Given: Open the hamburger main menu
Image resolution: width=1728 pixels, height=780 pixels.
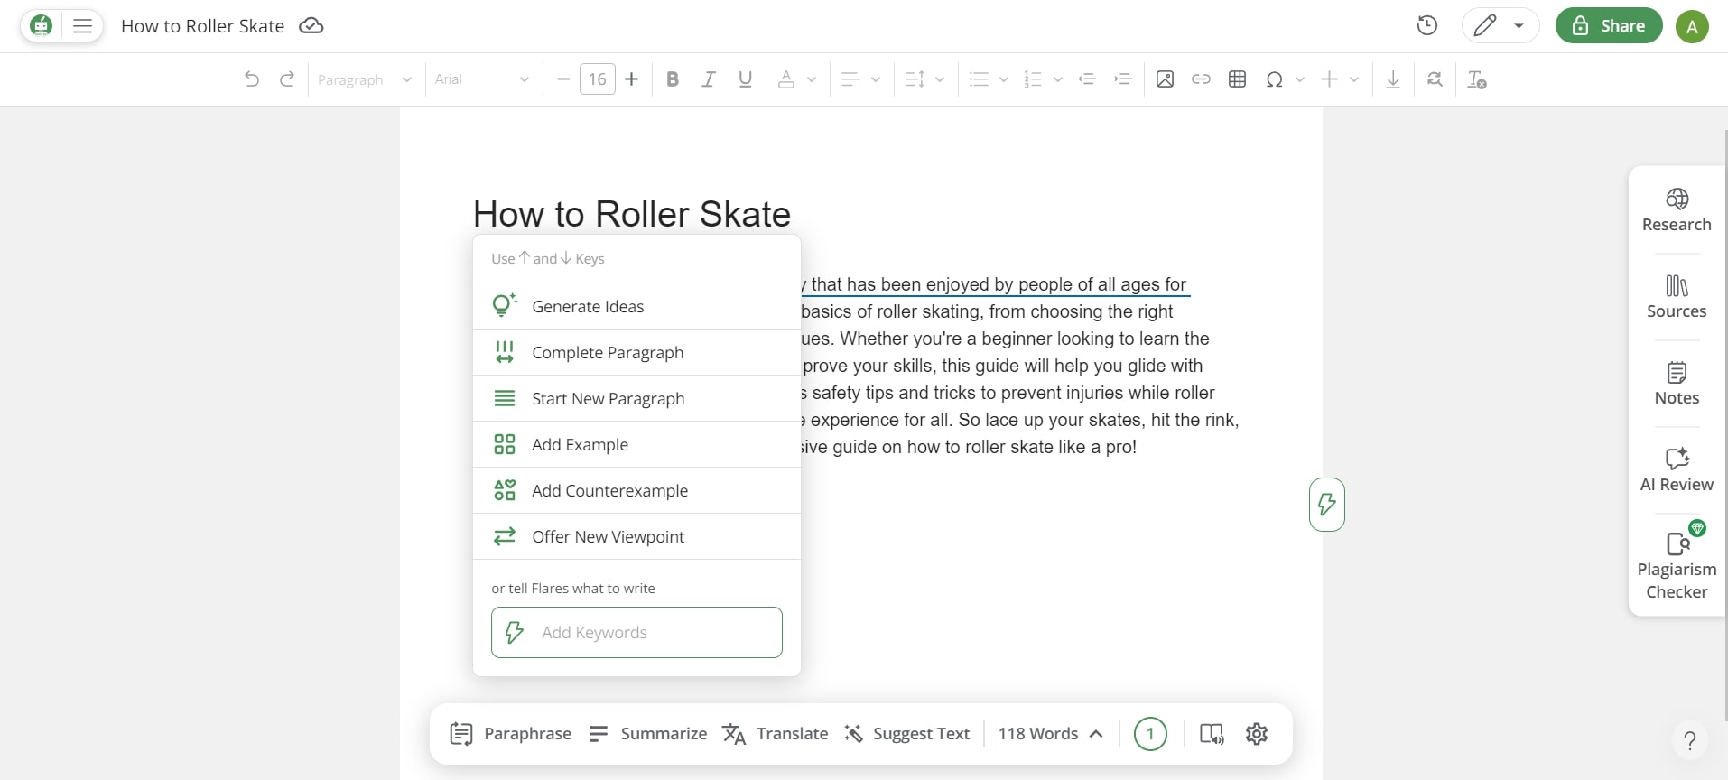Looking at the screenshot, I should [x=82, y=25].
